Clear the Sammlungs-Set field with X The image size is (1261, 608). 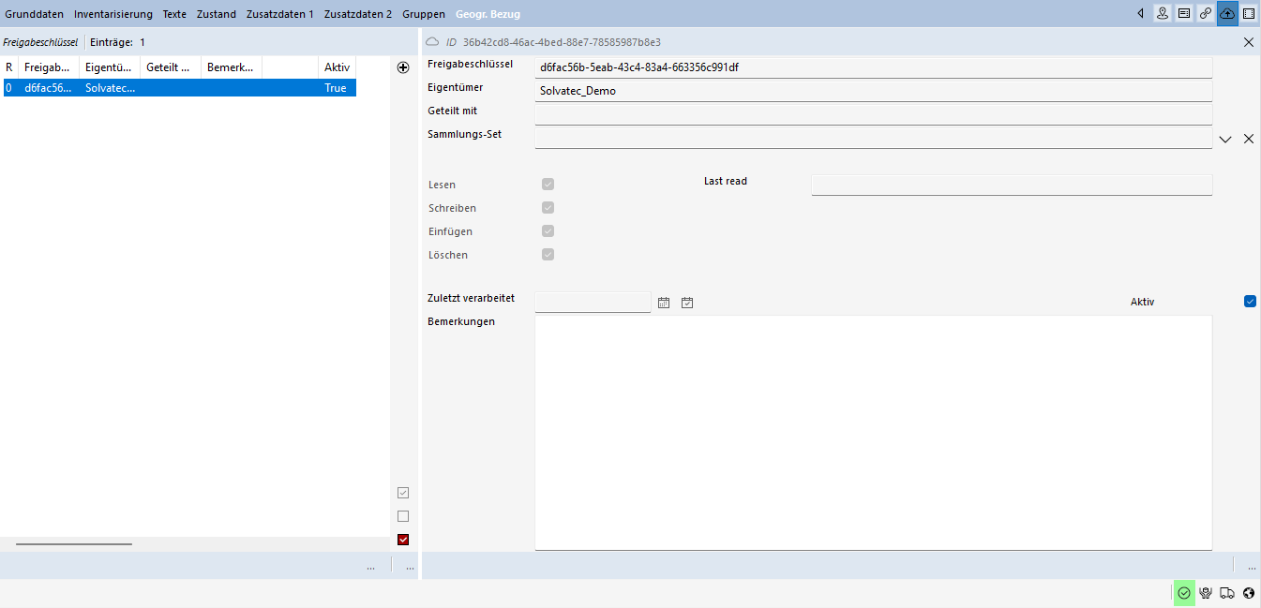1249,139
